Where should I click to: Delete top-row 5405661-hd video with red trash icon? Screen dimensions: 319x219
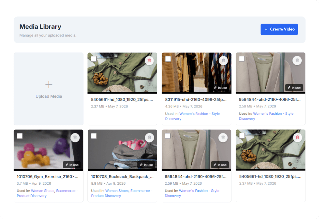149,61
